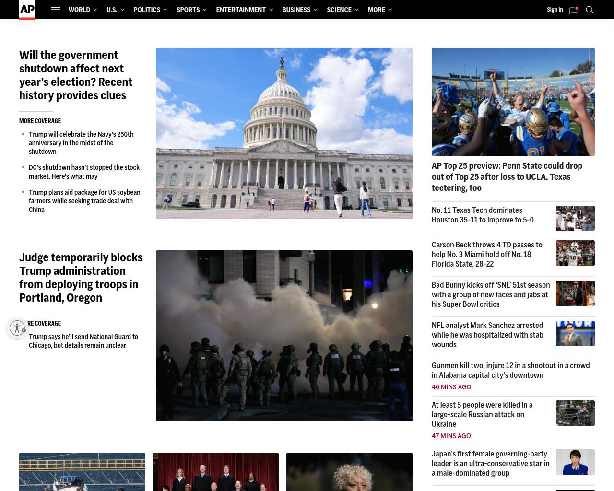Click the UCLA football celebration photo
614x491 pixels.
point(513,102)
